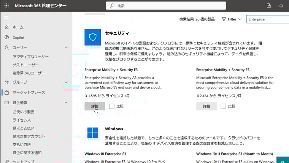Collapse the ユーザー section chevron
289x163 pixels.
[66, 47]
